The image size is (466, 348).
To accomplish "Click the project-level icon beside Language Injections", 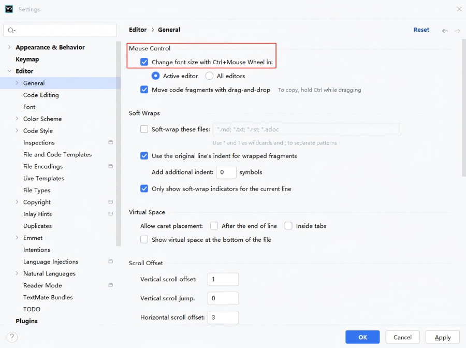I will click(x=111, y=261).
